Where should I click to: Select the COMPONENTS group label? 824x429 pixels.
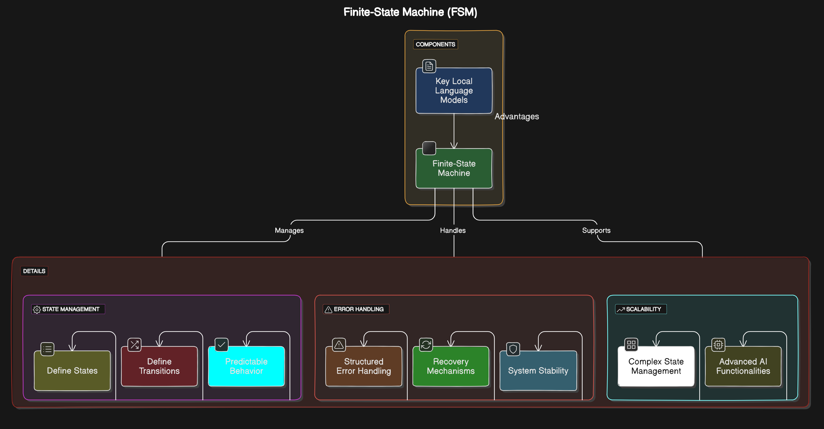pos(435,44)
